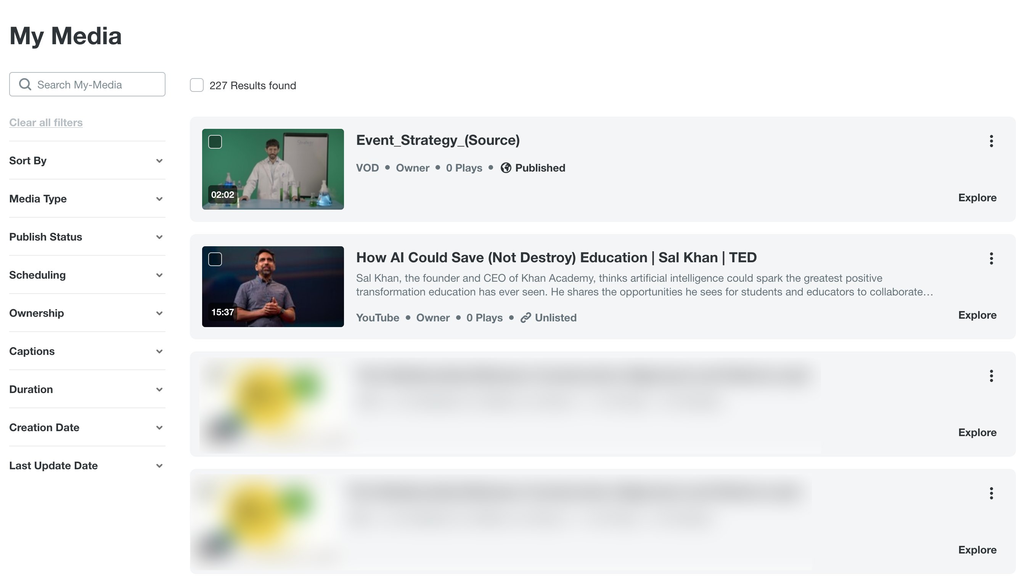Click the 227 Results found text
The width and height of the screenshot is (1035, 584).
(x=253, y=85)
